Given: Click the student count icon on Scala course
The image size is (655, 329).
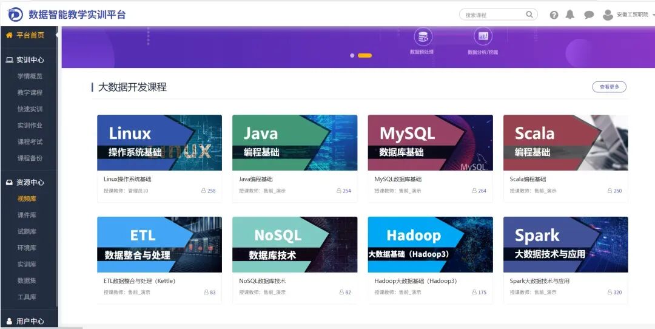Looking at the screenshot, I should [x=610, y=191].
